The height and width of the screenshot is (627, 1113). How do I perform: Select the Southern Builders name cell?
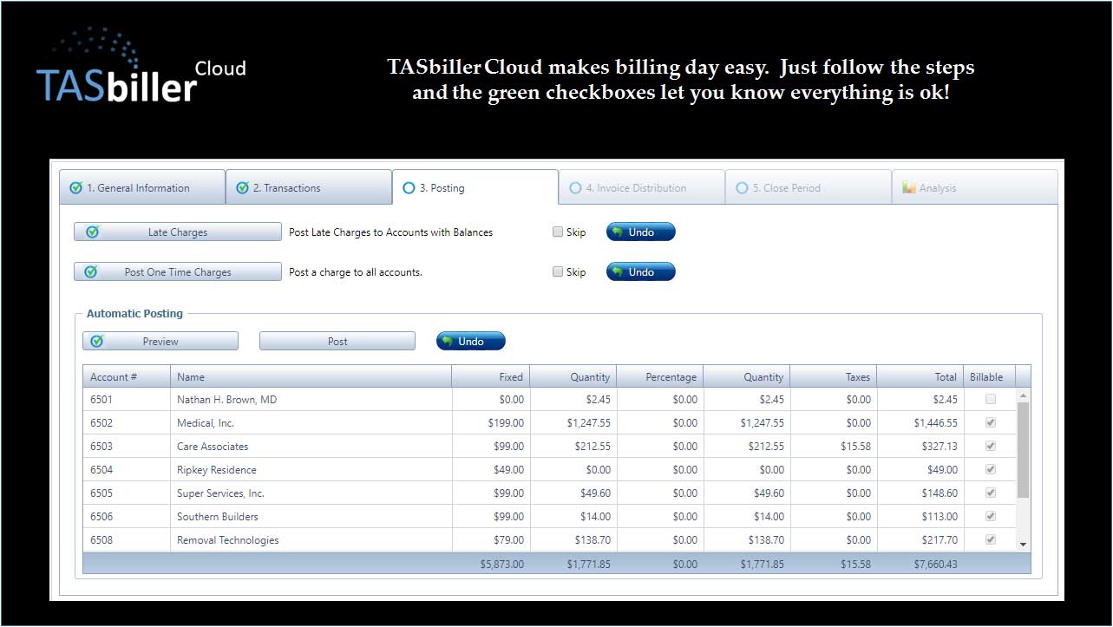click(x=311, y=517)
